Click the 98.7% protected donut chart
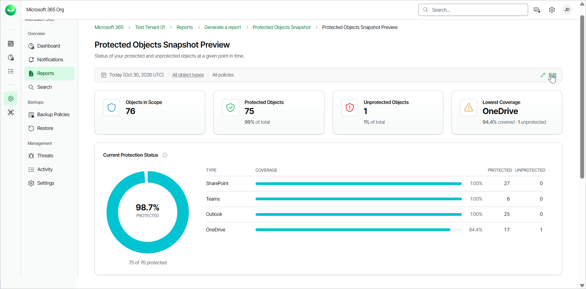Screen dimensions: 586x289 [148, 212]
